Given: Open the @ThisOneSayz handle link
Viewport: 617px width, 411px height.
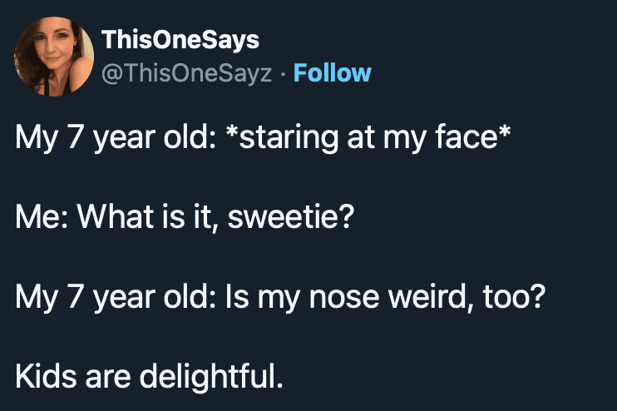Looking at the screenshot, I should [185, 73].
